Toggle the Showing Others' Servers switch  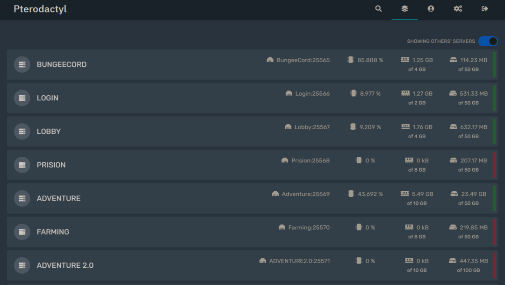(488, 41)
